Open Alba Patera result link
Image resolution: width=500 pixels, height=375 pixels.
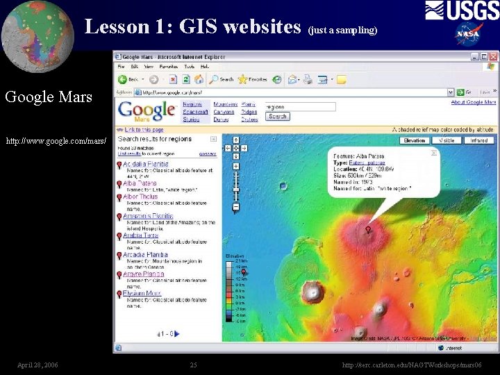[x=140, y=183]
